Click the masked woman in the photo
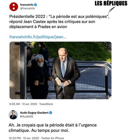Image resolution: width=129 pixels, height=140 pixels. click(39, 76)
